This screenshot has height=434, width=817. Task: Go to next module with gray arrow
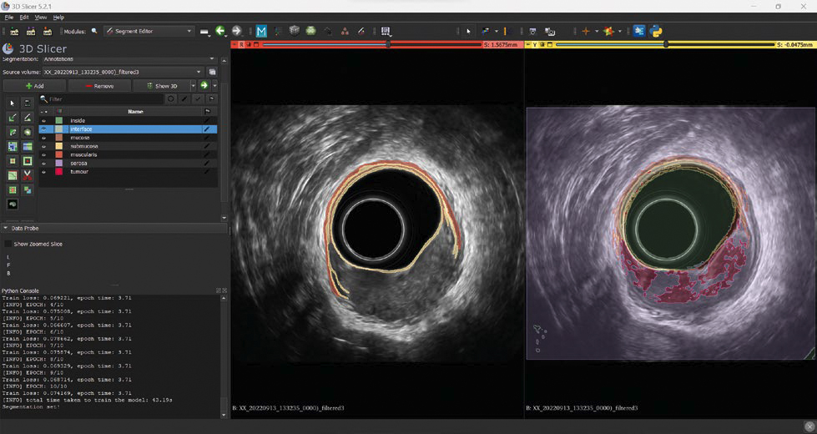pos(236,31)
